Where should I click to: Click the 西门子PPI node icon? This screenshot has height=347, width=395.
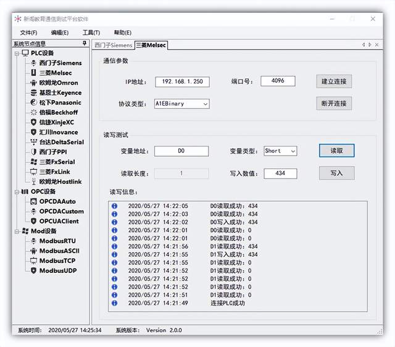[33, 152]
